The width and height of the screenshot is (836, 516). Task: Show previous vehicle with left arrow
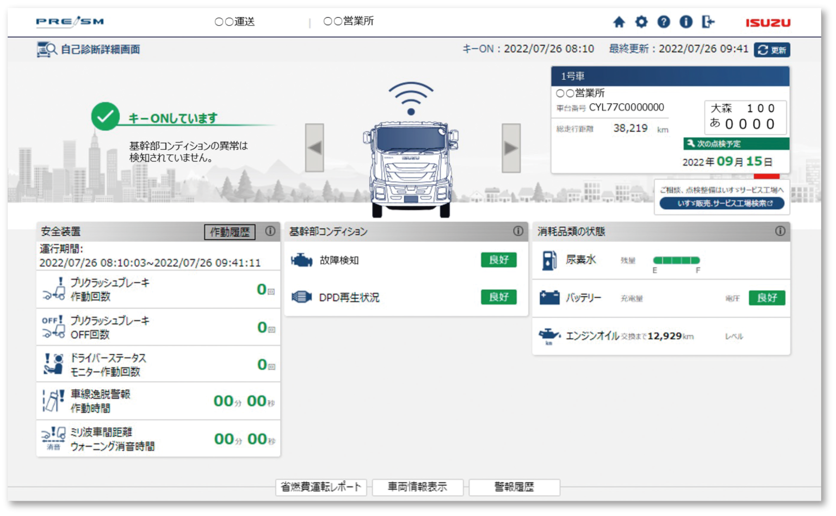(x=314, y=148)
